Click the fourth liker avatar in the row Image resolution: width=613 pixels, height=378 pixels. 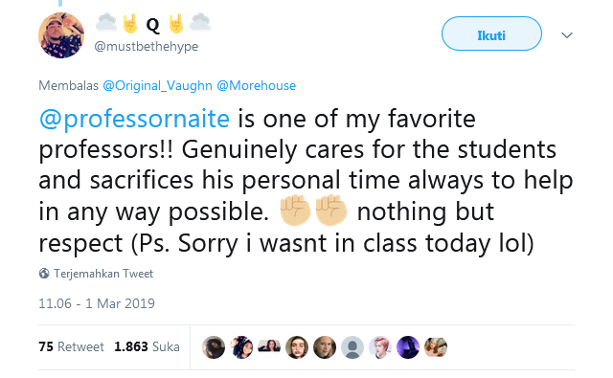click(297, 347)
